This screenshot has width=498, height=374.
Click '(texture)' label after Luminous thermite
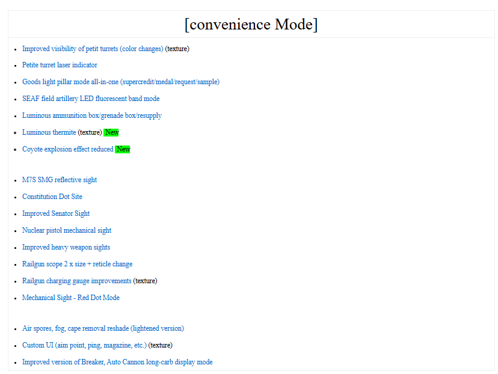pos(90,132)
